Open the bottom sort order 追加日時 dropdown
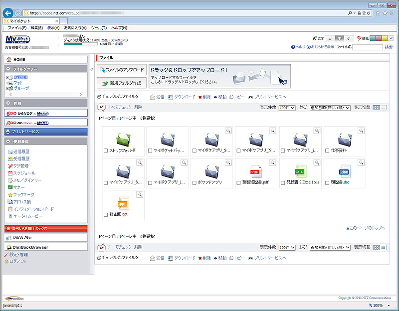 point(330,247)
